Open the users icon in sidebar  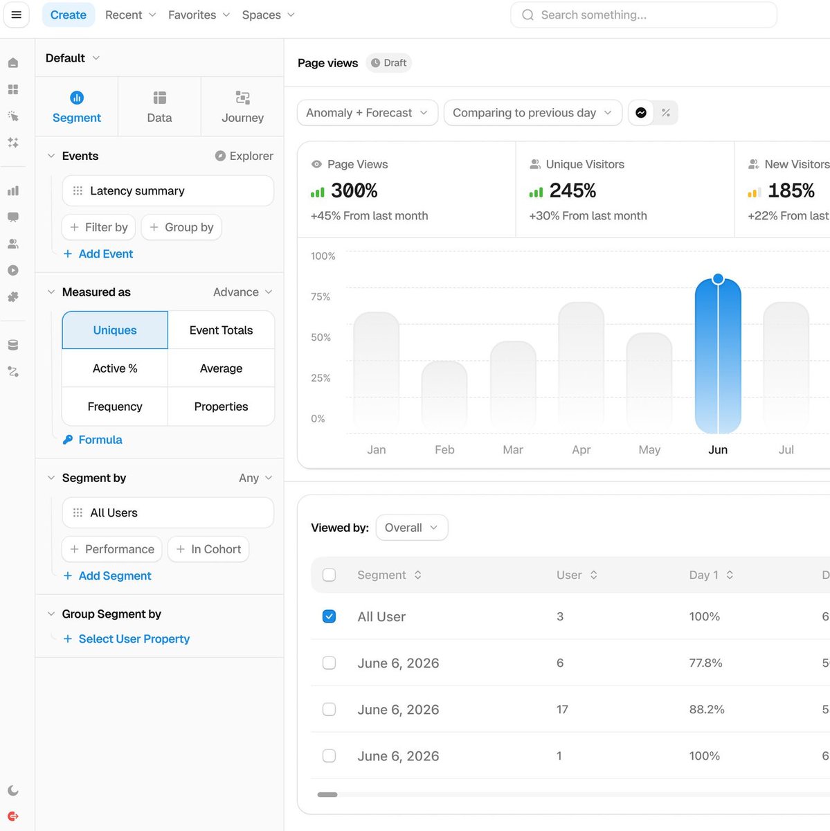click(13, 244)
